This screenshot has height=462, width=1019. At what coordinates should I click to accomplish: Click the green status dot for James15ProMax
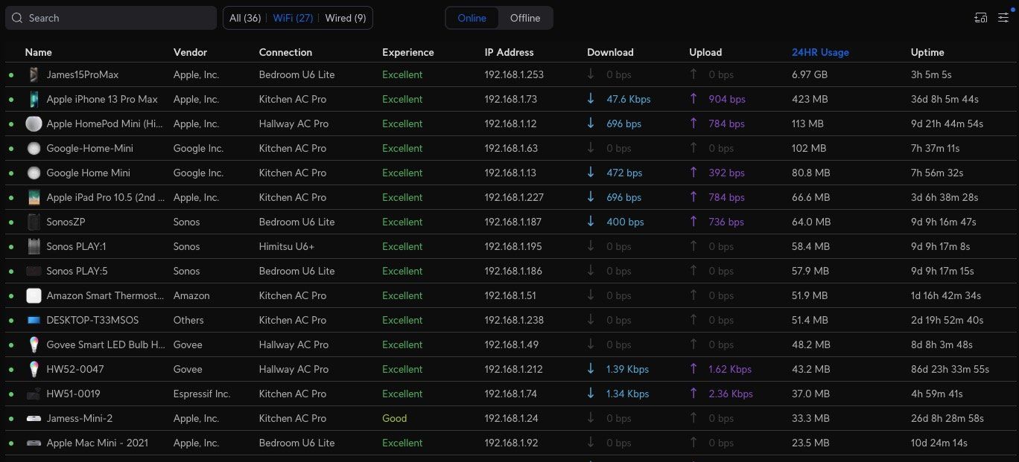coord(11,75)
